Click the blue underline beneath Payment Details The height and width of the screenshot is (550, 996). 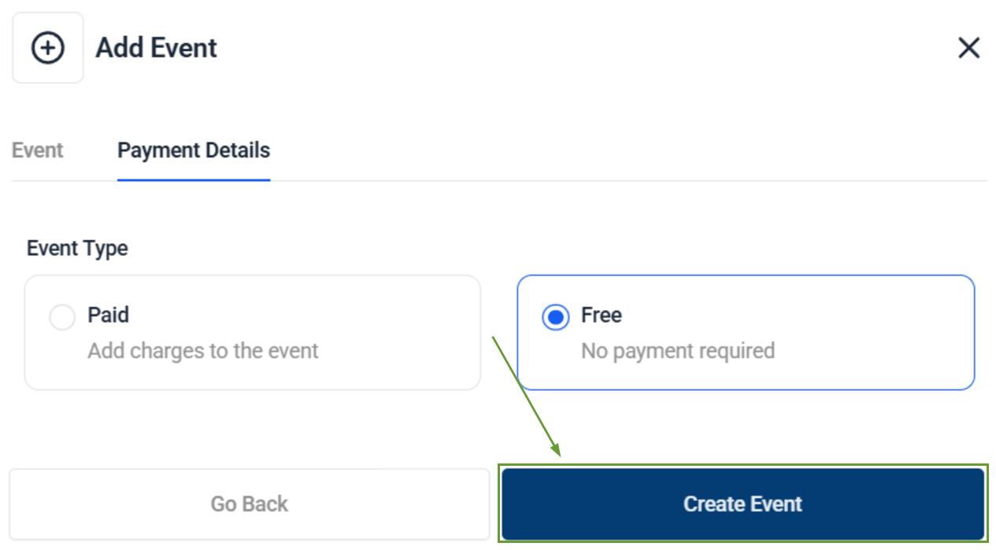coord(194,179)
